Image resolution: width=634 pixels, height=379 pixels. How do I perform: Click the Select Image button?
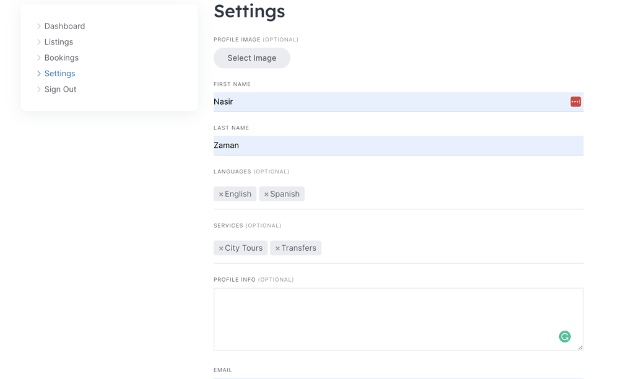[251, 58]
